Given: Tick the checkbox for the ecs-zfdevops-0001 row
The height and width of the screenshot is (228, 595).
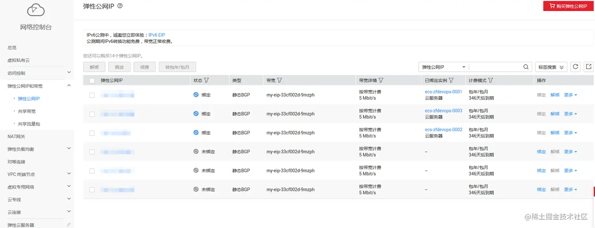Looking at the screenshot, I should [x=92, y=95].
